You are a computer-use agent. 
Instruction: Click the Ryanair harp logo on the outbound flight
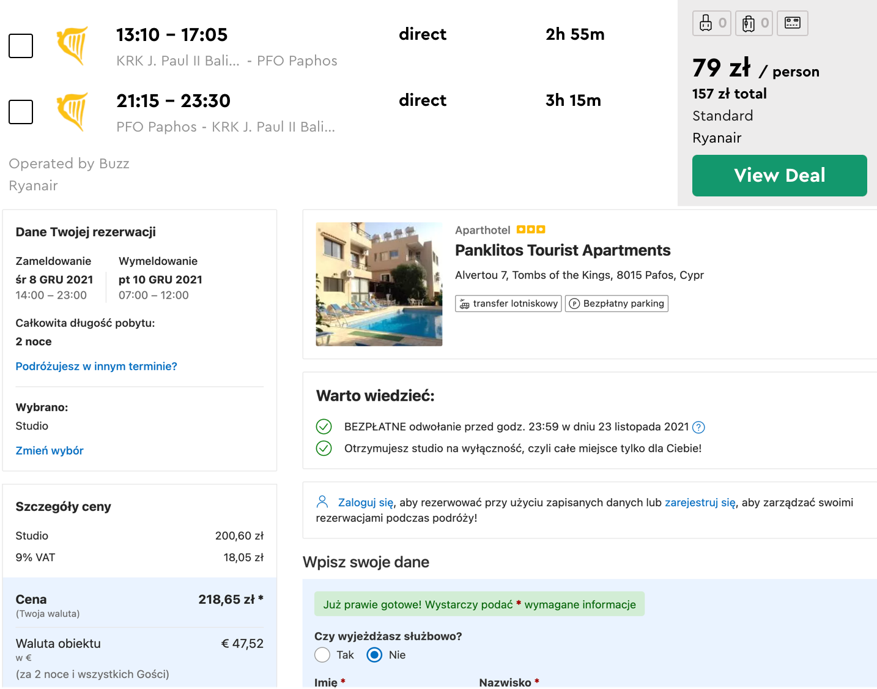(x=73, y=45)
